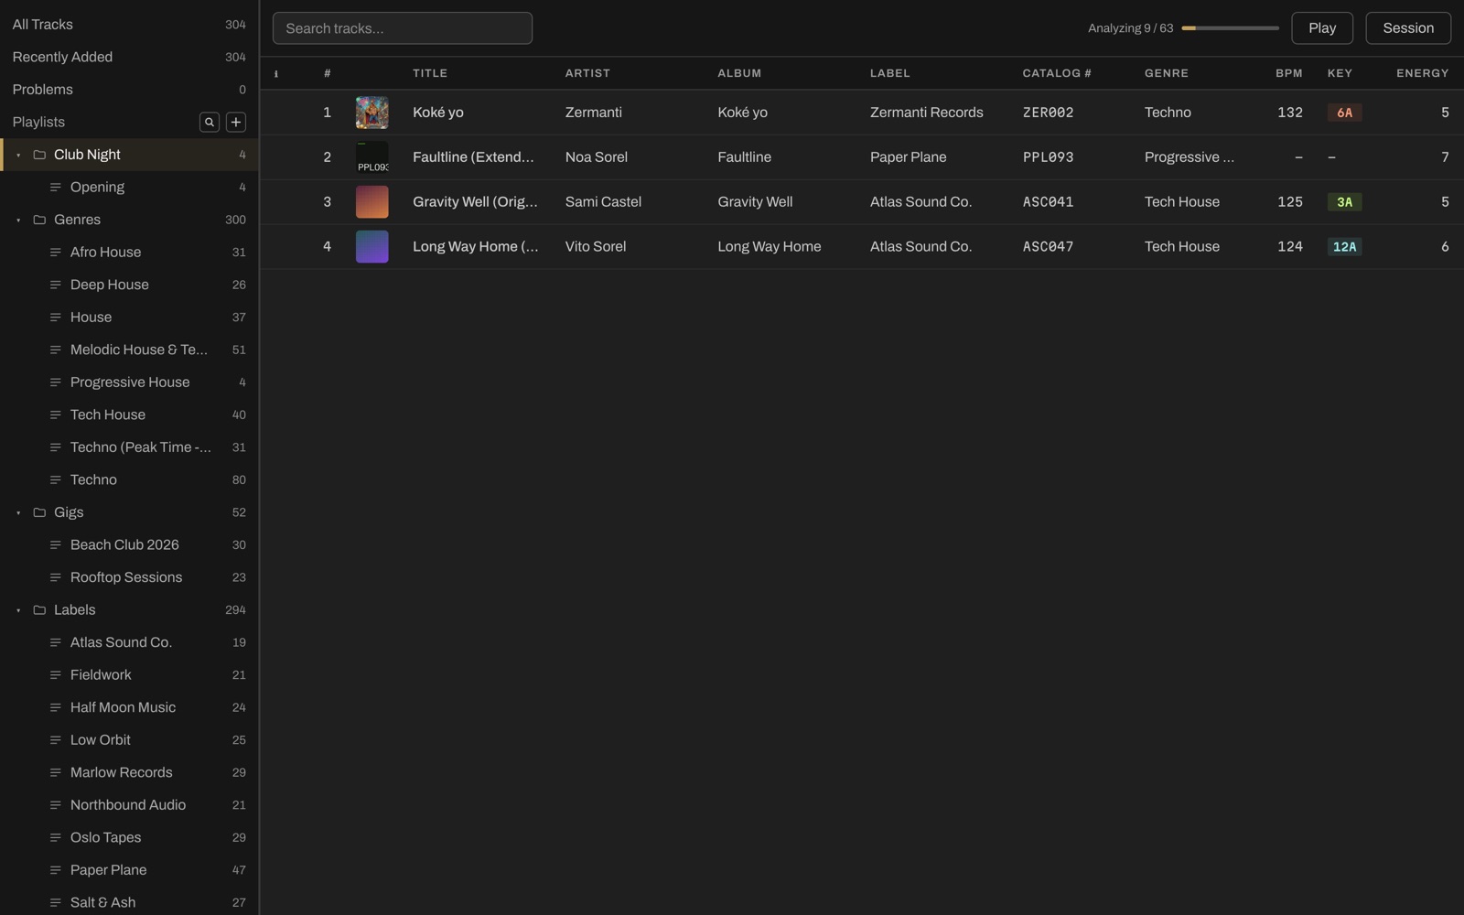Click the Tech House playlist icon

tap(56, 415)
